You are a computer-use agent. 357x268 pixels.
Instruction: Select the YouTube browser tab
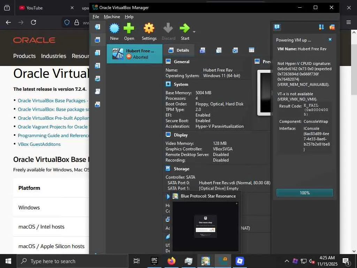point(47,8)
